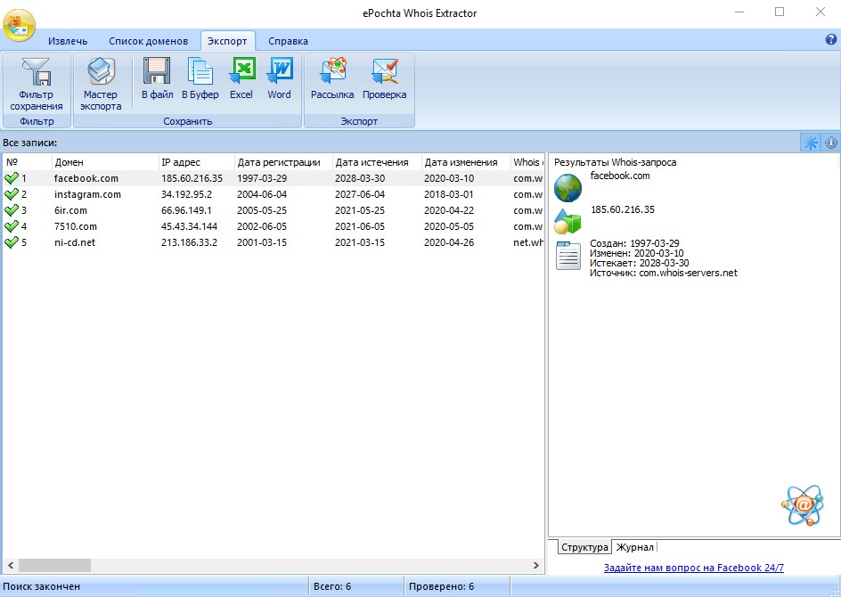Sort by the Домен column header
Screen dimensions: 841x597
(x=105, y=162)
